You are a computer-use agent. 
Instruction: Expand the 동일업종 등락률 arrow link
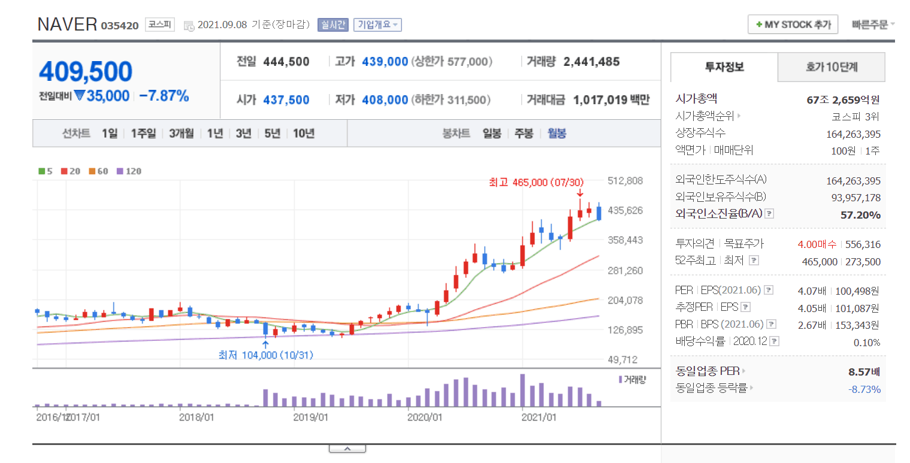[x=751, y=388]
